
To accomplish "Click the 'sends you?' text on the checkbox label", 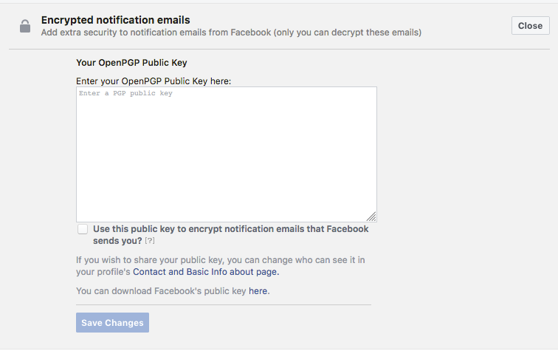I will (x=117, y=241).
